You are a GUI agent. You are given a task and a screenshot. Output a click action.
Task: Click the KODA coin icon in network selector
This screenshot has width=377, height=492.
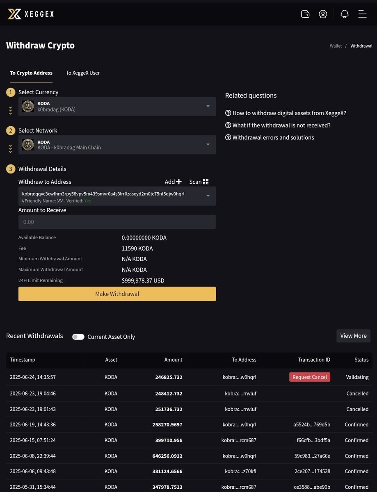click(x=28, y=145)
